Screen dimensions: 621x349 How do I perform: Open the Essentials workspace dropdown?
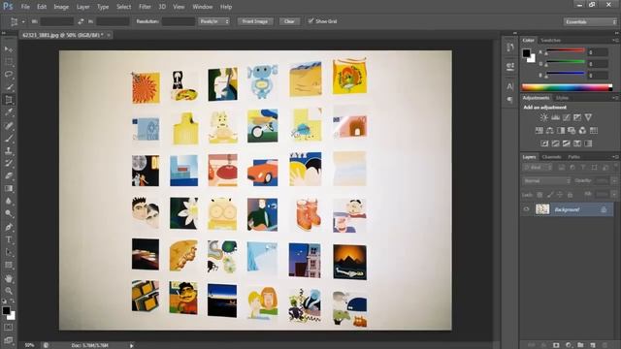pyautogui.click(x=590, y=21)
